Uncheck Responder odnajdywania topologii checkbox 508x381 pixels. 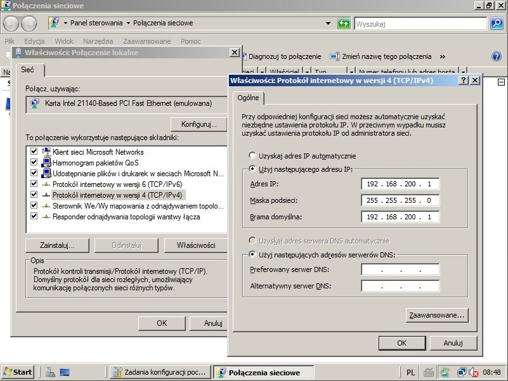[34, 216]
